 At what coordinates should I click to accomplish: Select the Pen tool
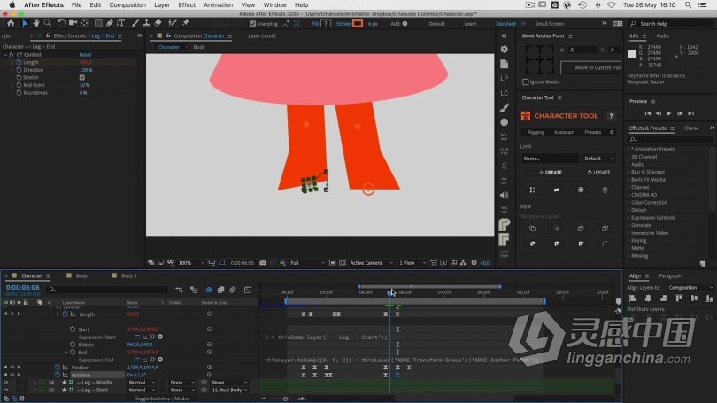pos(110,23)
